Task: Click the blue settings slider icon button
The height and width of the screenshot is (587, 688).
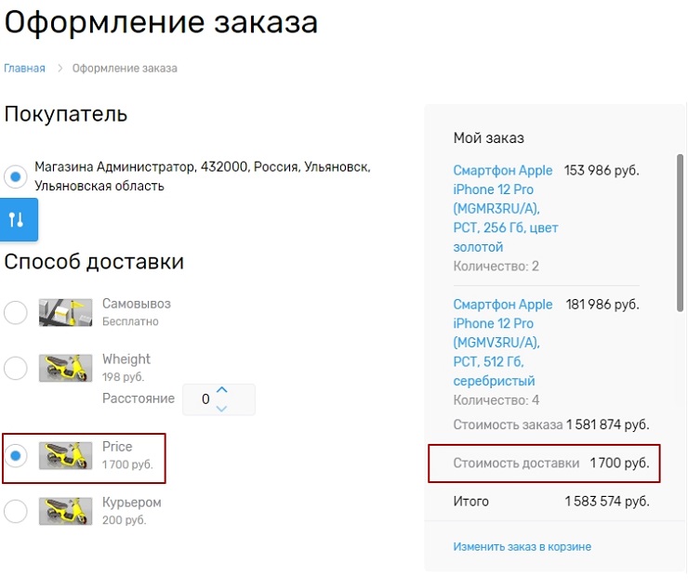Action: [19, 219]
